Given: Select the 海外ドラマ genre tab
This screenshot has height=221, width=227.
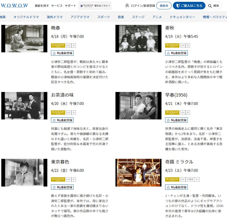Looking at the screenshot, I should pos(55,17).
